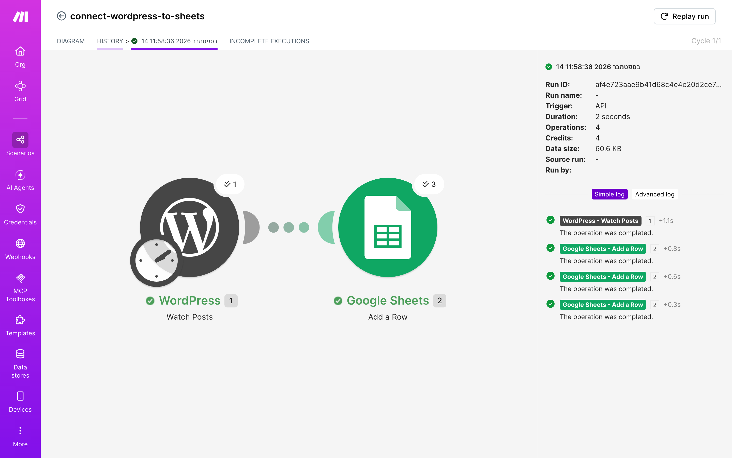Click the Make logo in the sidebar
The height and width of the screenshot is (458, 732).
pos(20,17)
